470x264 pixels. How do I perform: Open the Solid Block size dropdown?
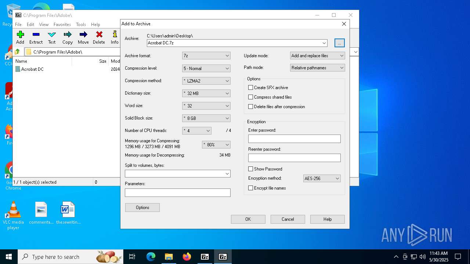point(206,118)
